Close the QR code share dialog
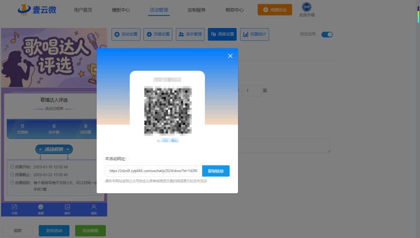Screen dimensions: 420x238 pyautogui.click(x=230, y=55)
